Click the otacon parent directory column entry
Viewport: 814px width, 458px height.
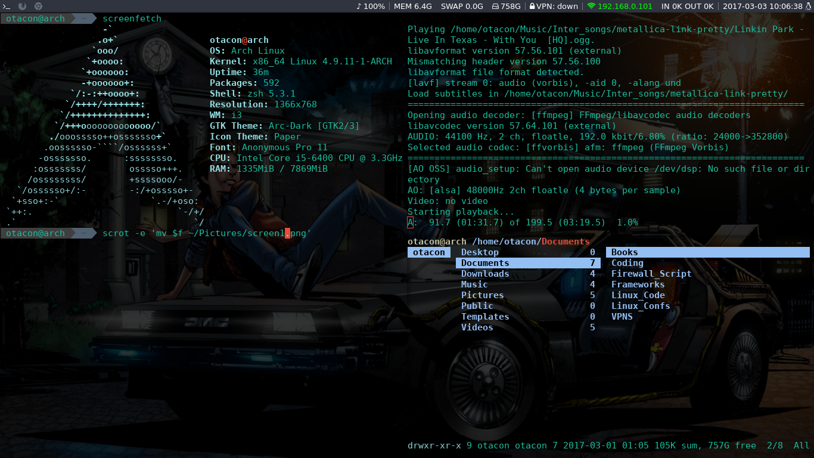[429, 252]
